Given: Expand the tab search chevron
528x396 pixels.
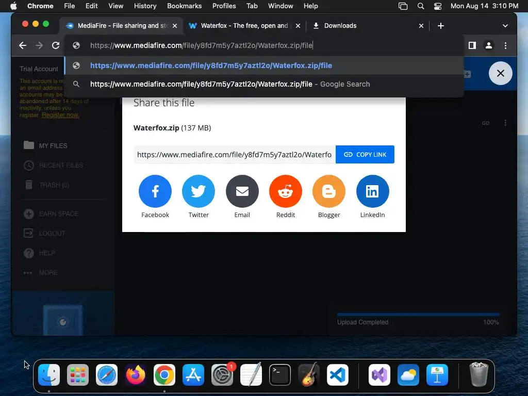Looking at the screenshot, I should (x=505, y=26).
